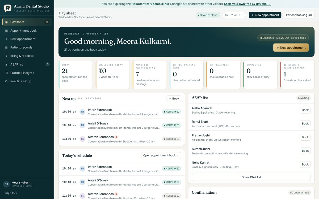Click the No-shows & cancellations card
This screenshot has height=199, width=319.
(297, 75)
